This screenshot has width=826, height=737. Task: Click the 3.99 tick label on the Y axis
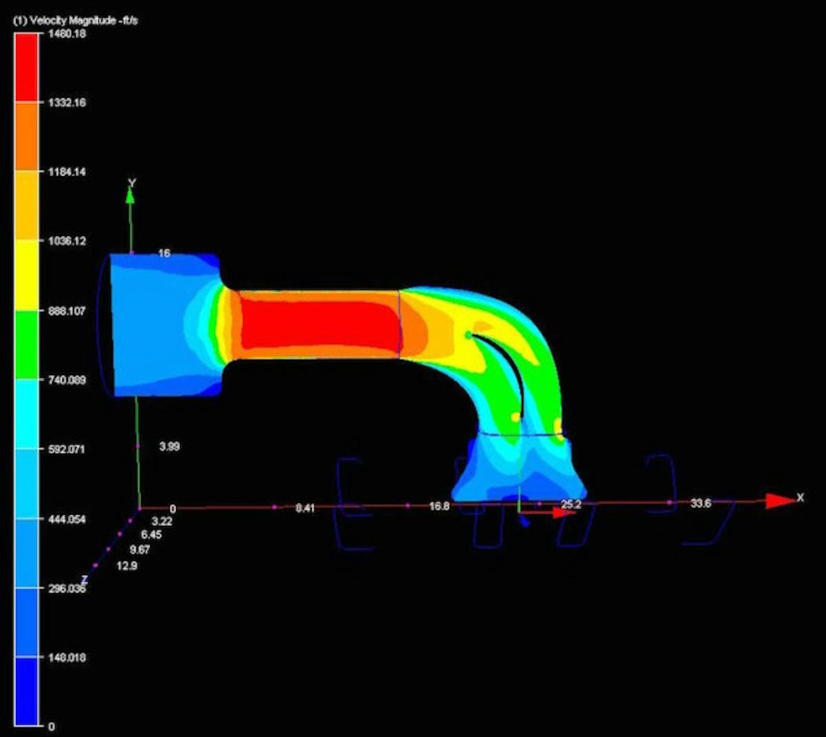[169, 447]
